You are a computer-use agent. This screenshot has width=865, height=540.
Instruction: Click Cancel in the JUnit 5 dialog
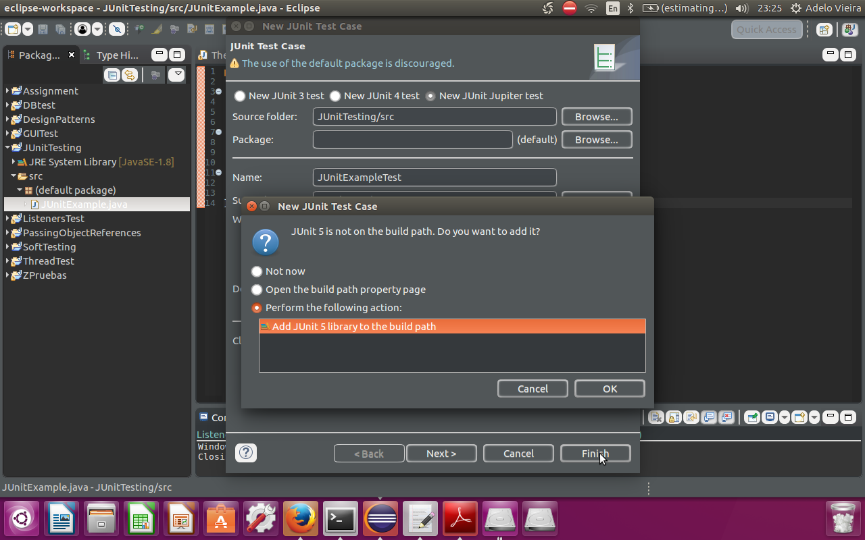[533, 389]
